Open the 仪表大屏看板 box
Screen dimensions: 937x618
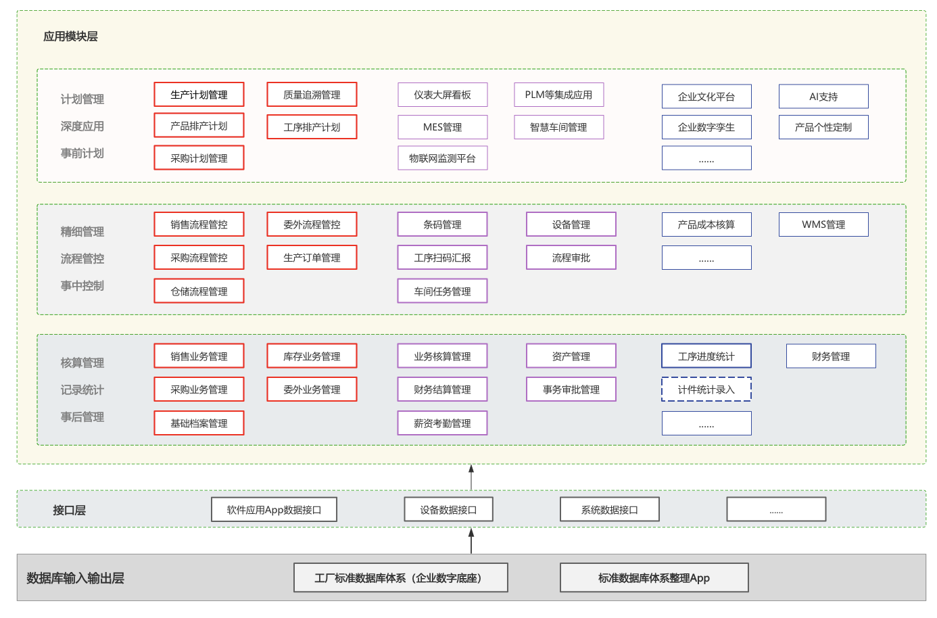[442, 95]
